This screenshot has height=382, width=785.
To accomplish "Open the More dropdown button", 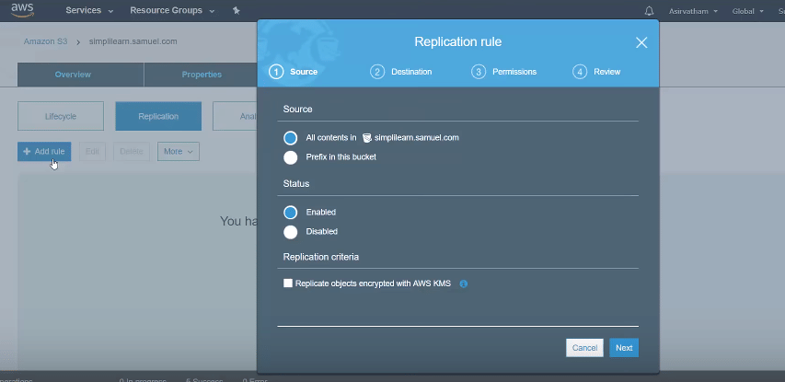I will [x=178, y=151].
